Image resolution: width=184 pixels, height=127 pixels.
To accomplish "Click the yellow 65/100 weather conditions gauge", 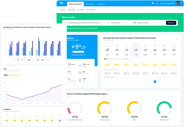I will coord(105,108).
